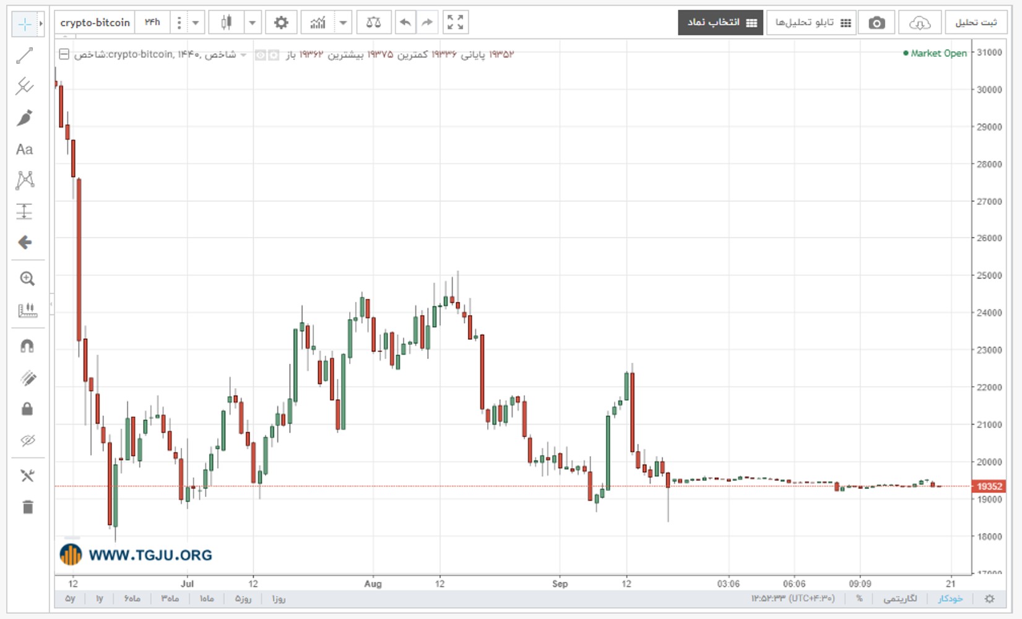The height and width of the screenshot is (619, 1022).
Task: Collapse the chart legend box
Action: point(64,54)
